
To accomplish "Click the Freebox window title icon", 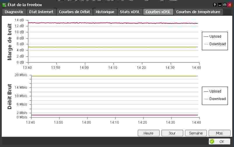I will 4,5.
